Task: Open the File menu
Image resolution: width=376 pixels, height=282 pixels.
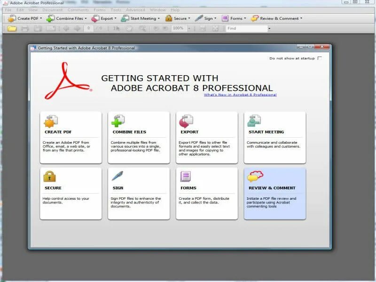Action: (8, 10)
